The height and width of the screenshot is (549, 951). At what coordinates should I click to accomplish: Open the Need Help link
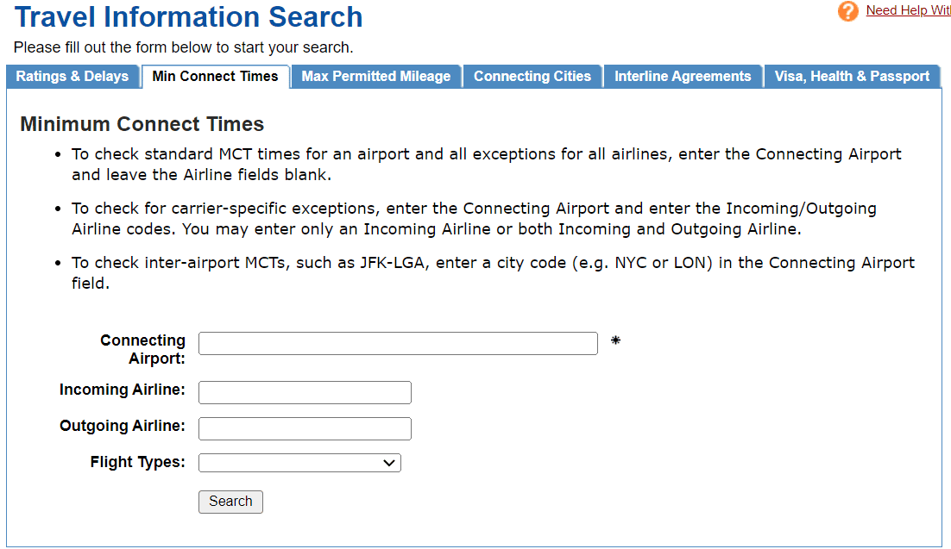point(908,10)
